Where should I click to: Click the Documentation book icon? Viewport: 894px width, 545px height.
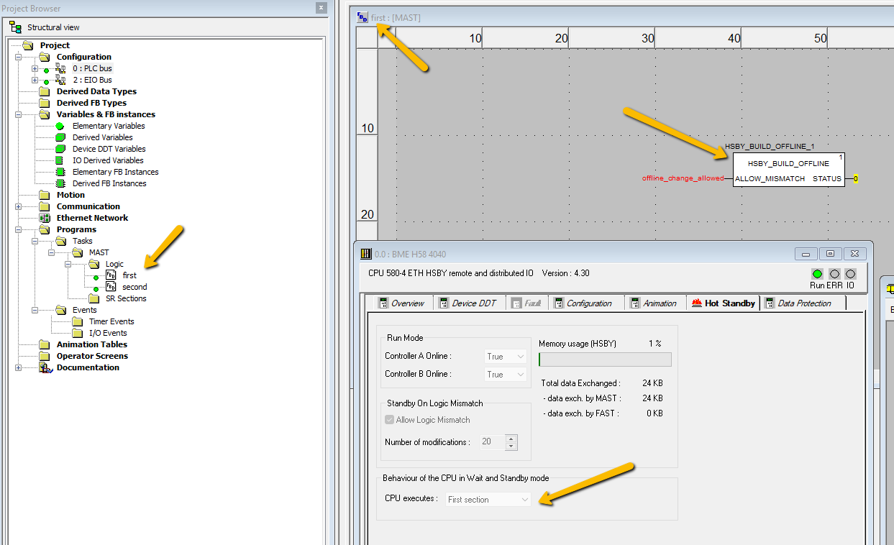(x=45, y=367)
